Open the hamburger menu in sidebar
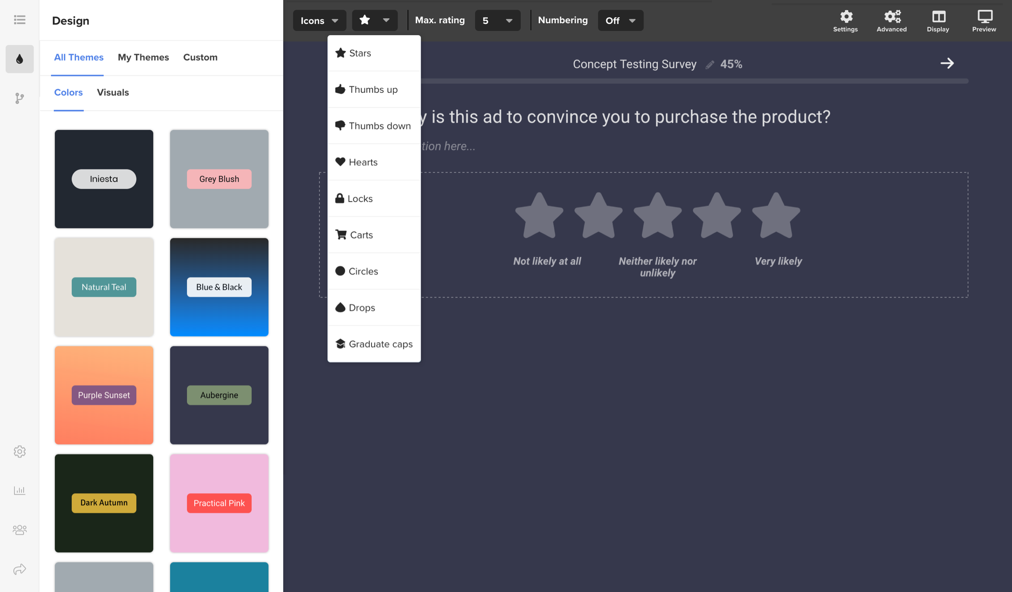This screenshot has height=592, width=1012. [x=20, y=20]
